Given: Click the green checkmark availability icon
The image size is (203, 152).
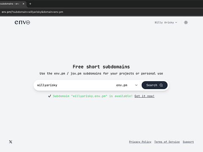Looking at the screenshot, I should (x=49, y=96).
